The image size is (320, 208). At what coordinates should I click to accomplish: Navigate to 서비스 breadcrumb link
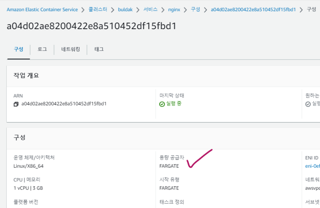coord(150,9)
